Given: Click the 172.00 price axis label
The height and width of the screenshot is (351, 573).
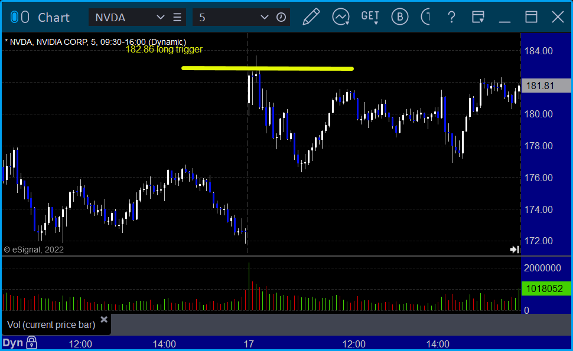Looking at the screenshot, I should (x=539, y=241).
